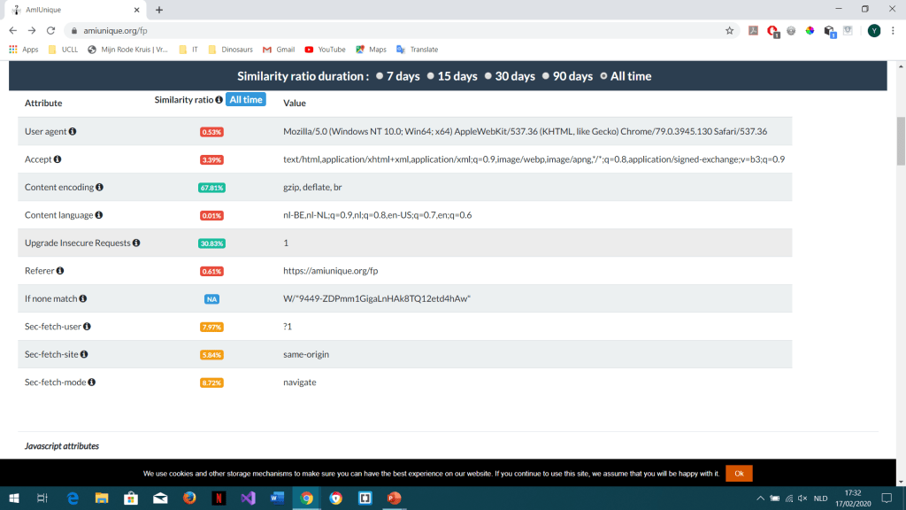Select the 7 days similarity duration
This screenshot has width=906, height=510.
[380, 76]
